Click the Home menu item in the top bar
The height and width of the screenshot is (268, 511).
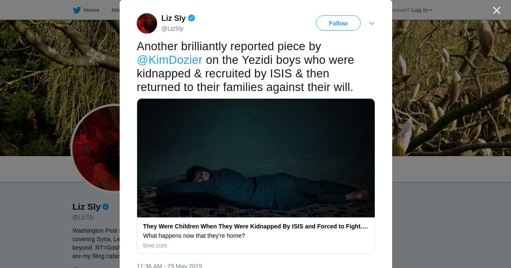(92, 10)
